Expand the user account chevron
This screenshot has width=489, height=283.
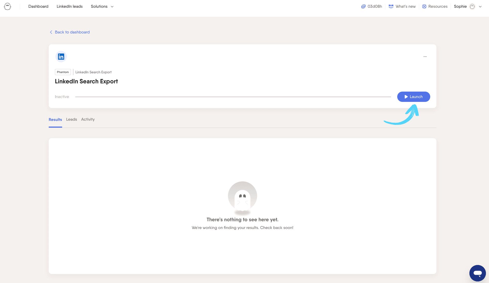click(480, 7)
